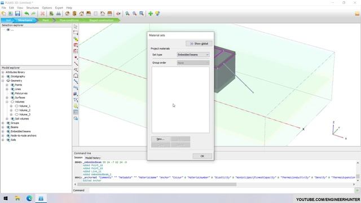This screenshot has width=361, height=203.
Task: Collapse the Geometry tree node
Action: 3,81
